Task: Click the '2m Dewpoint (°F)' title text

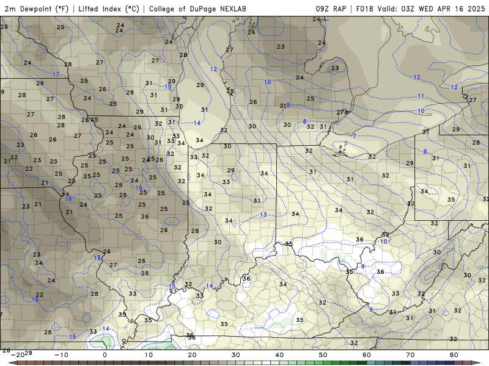Action: point(37,9)
